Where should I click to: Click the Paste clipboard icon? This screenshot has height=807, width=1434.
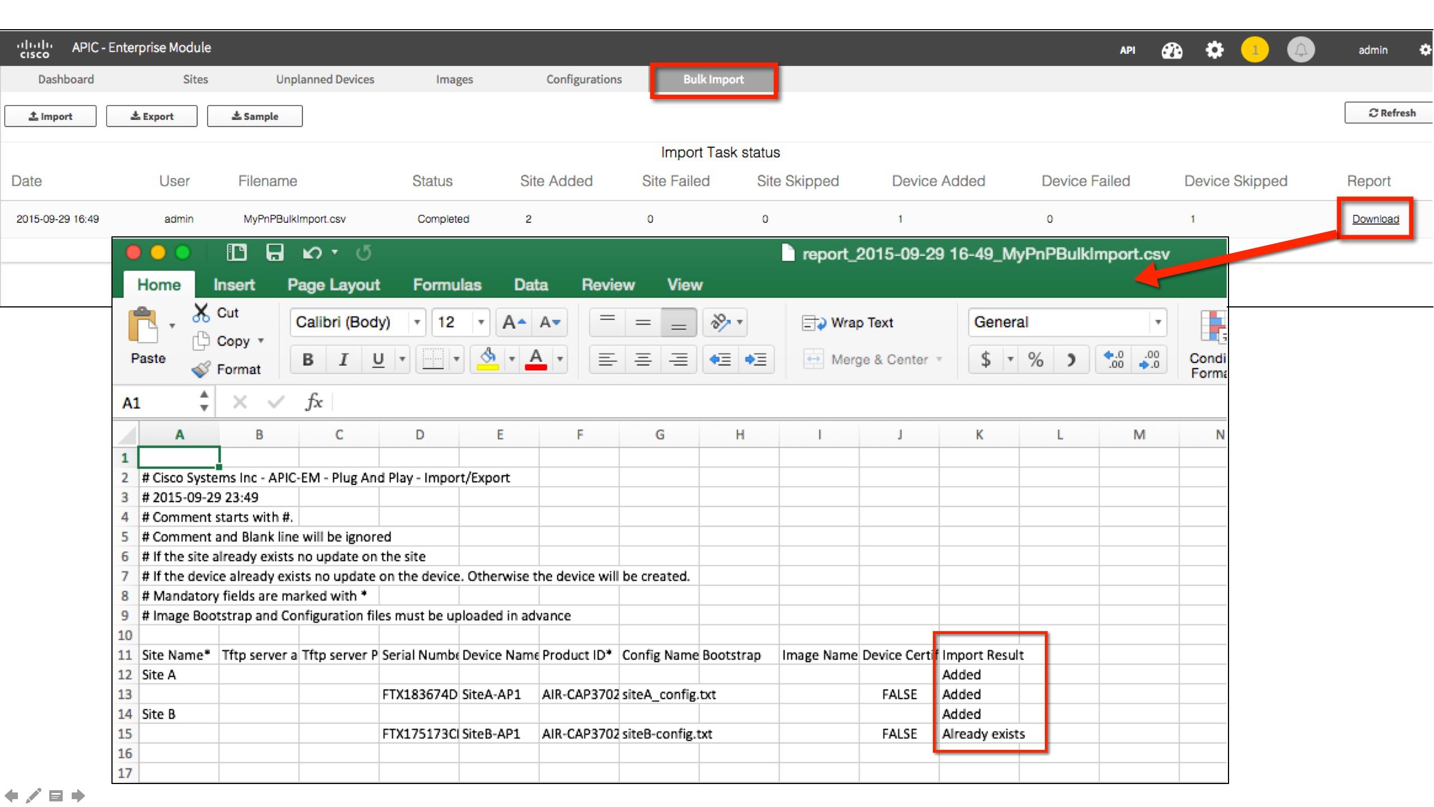(x=143, y=325)
